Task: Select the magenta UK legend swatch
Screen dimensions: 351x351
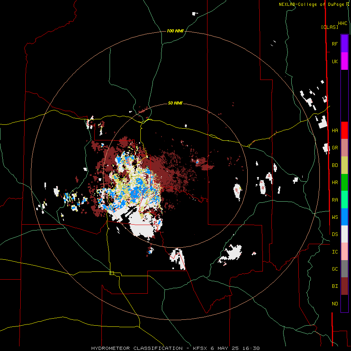Action: click(344, 61)
